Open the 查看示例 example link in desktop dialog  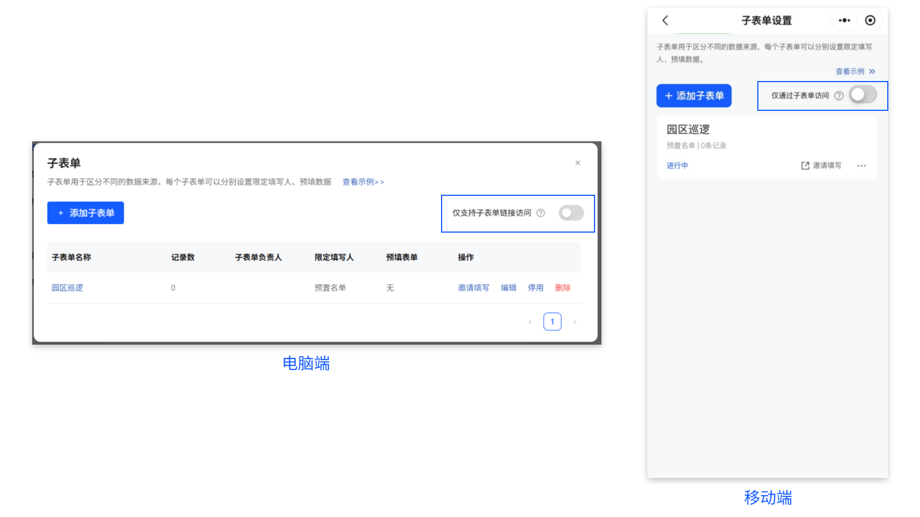pos(362,182)
